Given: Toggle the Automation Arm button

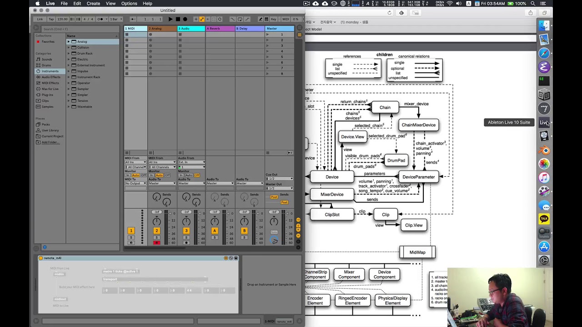Looking at the screenshot, I should [x=202, y=19].
